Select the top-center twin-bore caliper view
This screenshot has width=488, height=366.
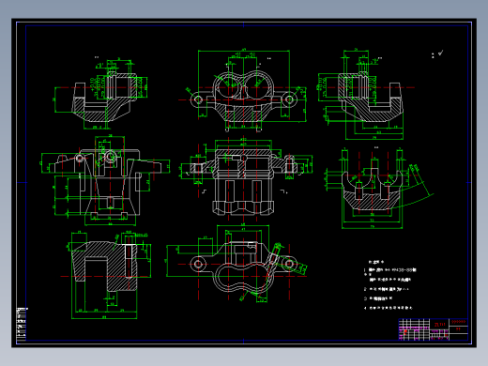243,91
